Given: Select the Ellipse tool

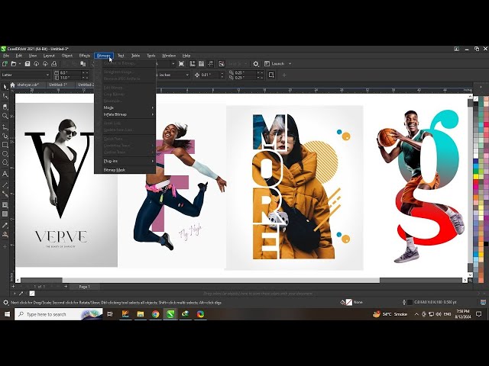Looking at the screenshot, I should click(5, 154).
